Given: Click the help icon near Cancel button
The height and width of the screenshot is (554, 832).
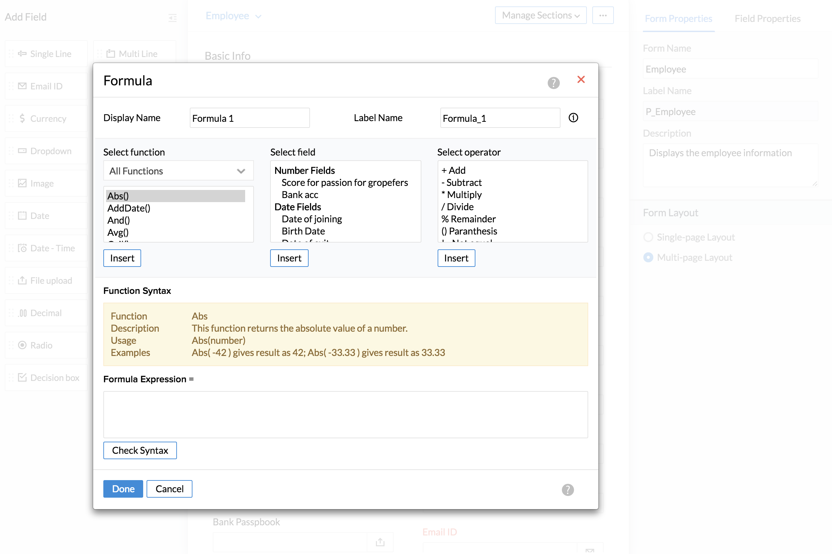Looking at the screenshot, I should pos(568,490).
